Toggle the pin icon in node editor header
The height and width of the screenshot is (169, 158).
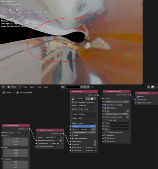point(93,87)
